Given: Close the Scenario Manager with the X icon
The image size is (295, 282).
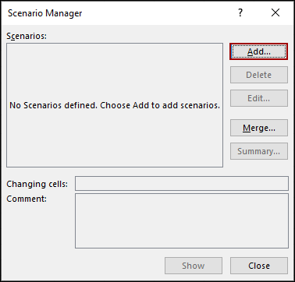Looking at the screenshot, I should click(275, 12).
